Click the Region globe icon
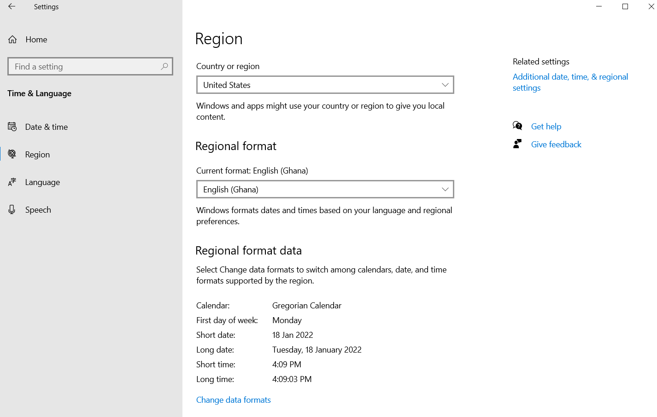This screenshot has height=417, width=657. tap(12, 154)
